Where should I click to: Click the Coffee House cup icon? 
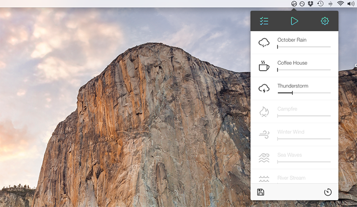click(264, 66)
